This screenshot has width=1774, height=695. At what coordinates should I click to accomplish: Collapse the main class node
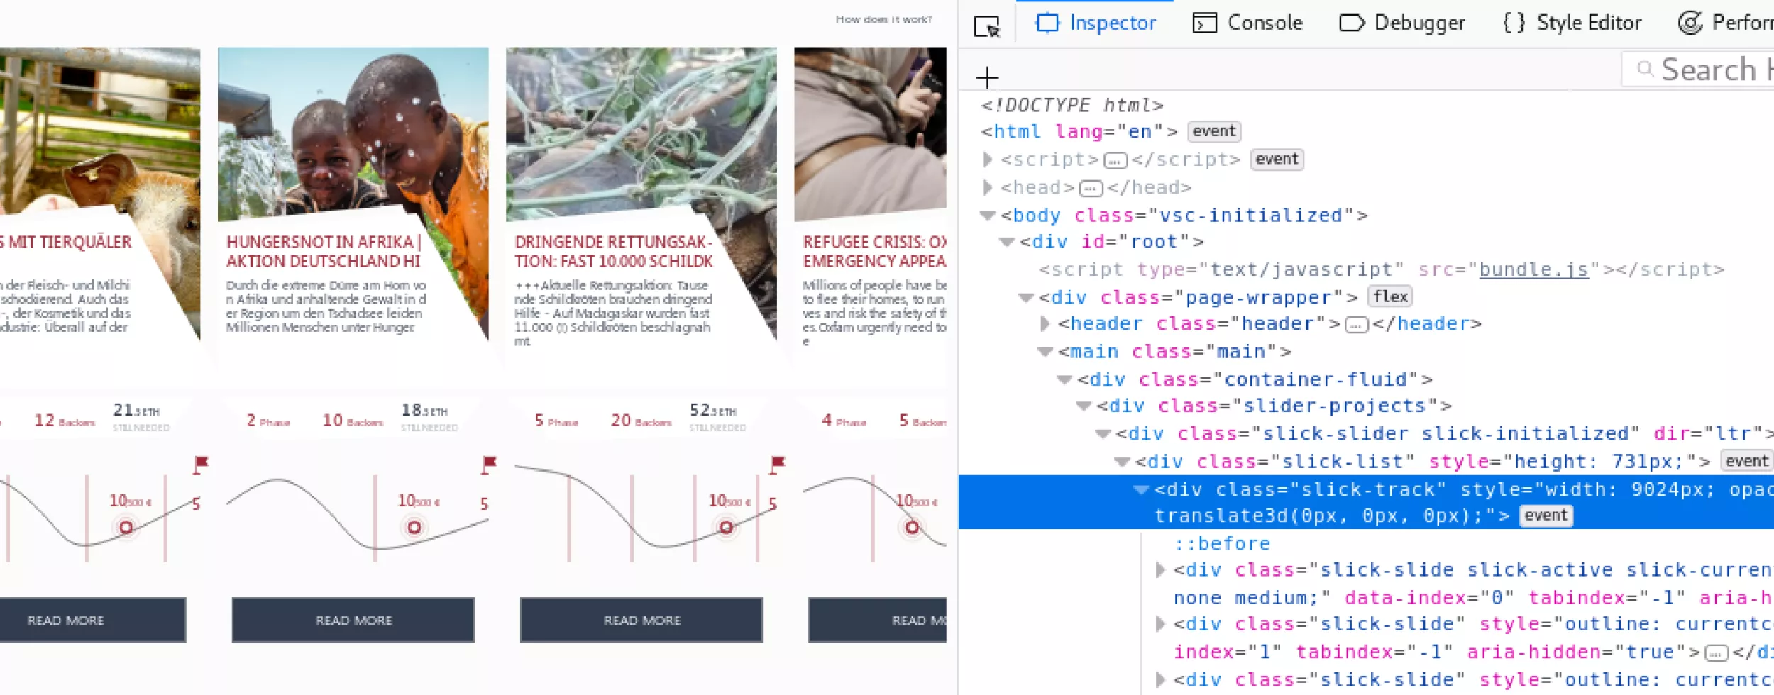click(1045, 352)
